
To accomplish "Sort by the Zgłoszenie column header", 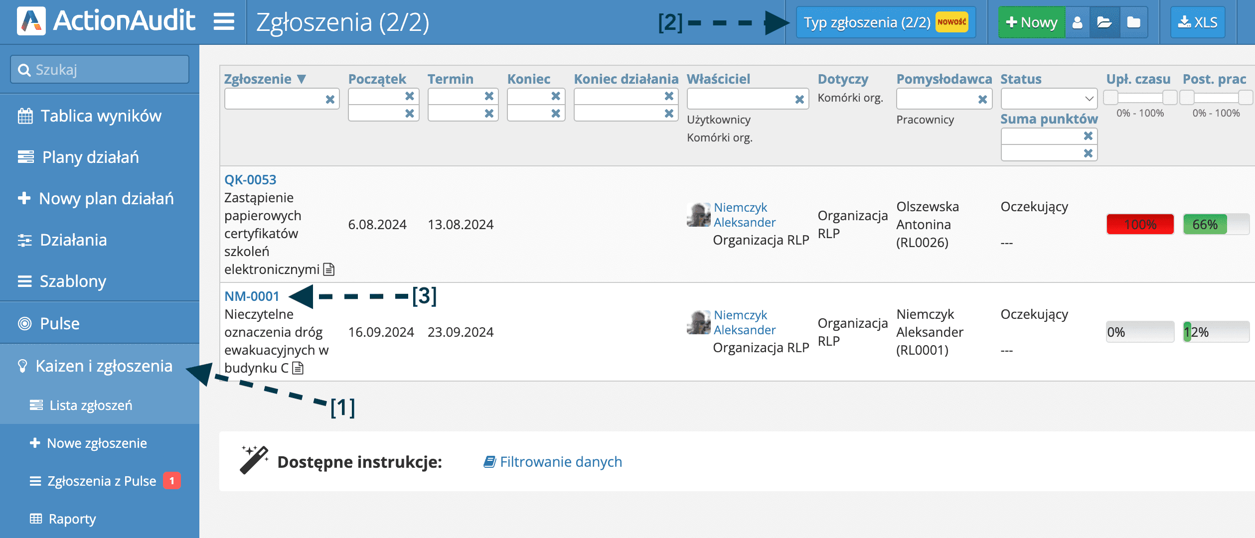I will click(265, 79).
